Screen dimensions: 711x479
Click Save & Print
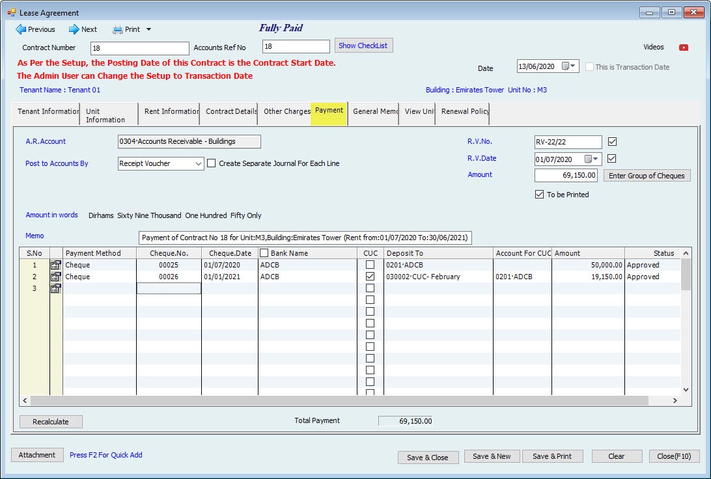552,456
